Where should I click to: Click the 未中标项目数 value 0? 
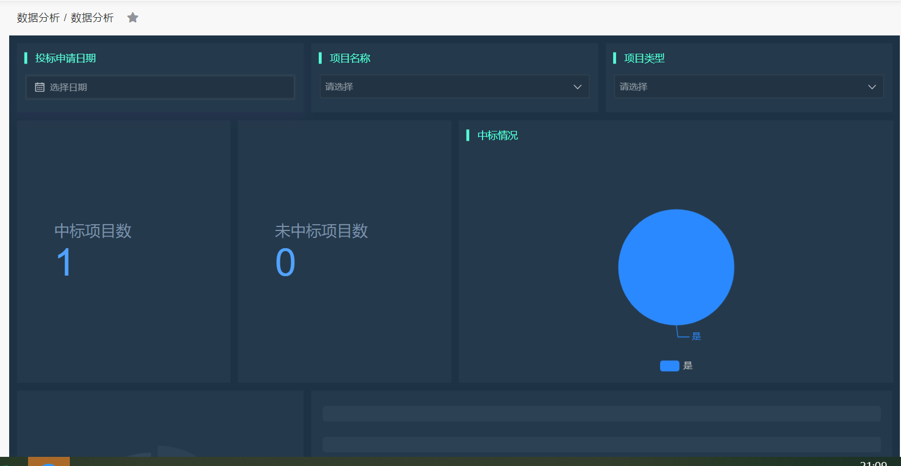285,262
